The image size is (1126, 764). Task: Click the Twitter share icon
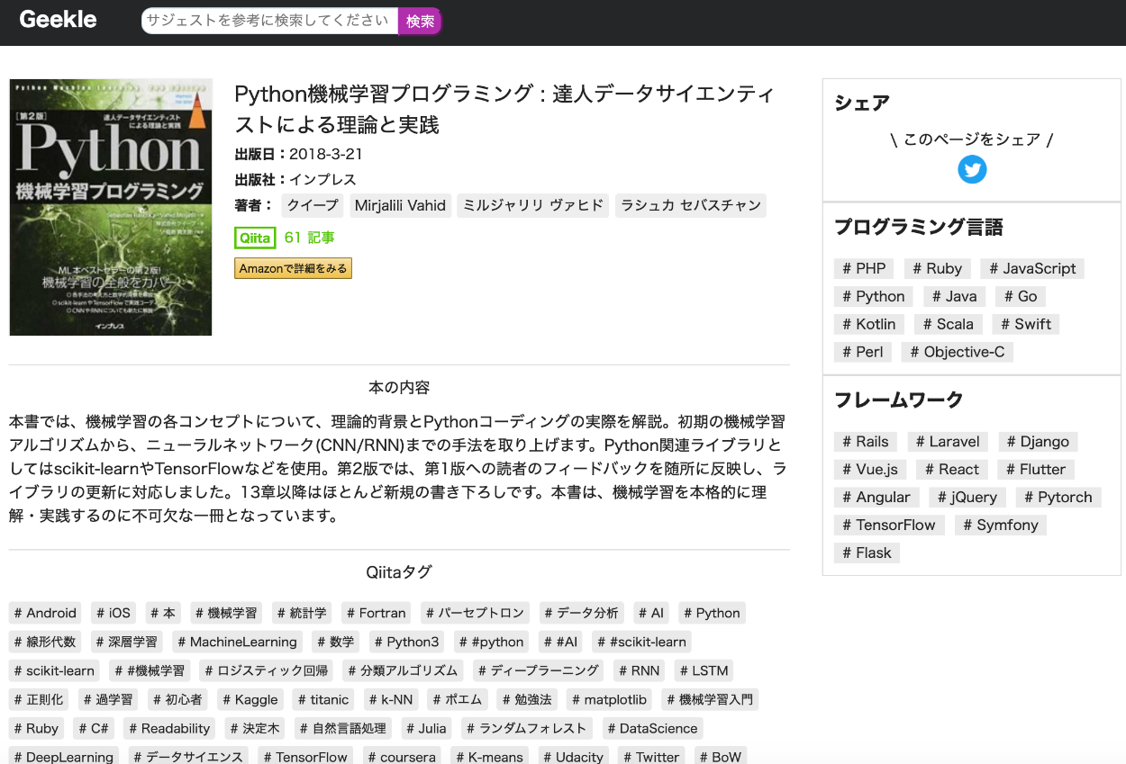(x=971, y=169)
